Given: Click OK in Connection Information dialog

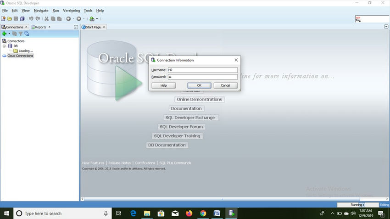Looking at the screenshot, I should 199,85.
